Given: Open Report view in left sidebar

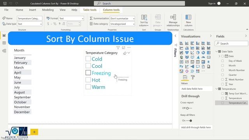Looking at the screenshot, I should (x=4, y=35).
